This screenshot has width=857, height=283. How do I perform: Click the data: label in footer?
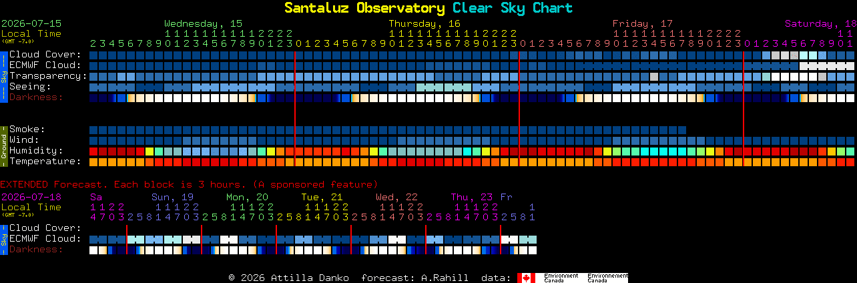click(495, 278)
